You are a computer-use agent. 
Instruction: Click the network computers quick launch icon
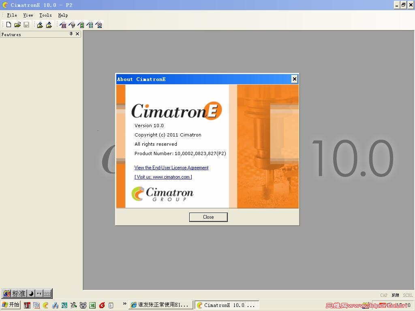pyautogui.click(x=55, y=305)
